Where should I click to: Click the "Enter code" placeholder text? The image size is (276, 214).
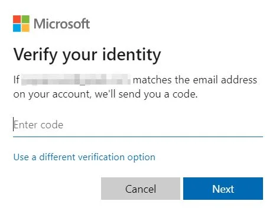pos(38,125)
